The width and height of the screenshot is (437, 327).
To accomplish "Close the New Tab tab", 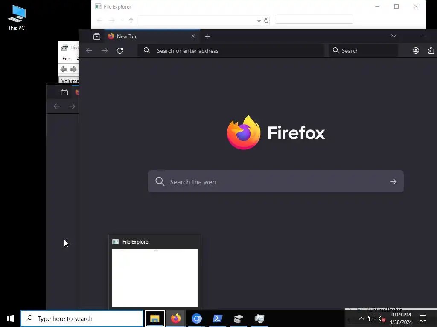I will [x=193, y=37].
